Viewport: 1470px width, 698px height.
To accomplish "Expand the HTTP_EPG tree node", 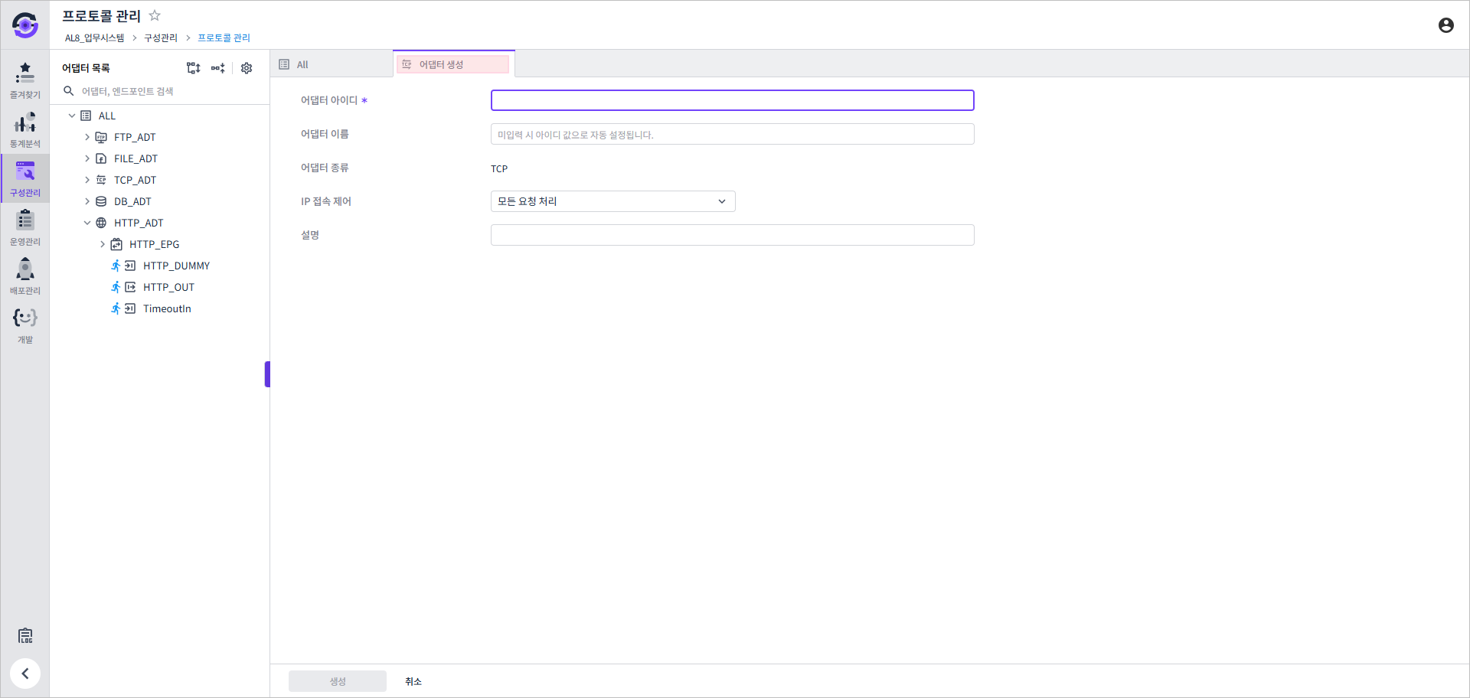I will pos(103,244).
